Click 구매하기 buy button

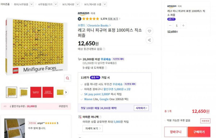(x=199, y=132)
